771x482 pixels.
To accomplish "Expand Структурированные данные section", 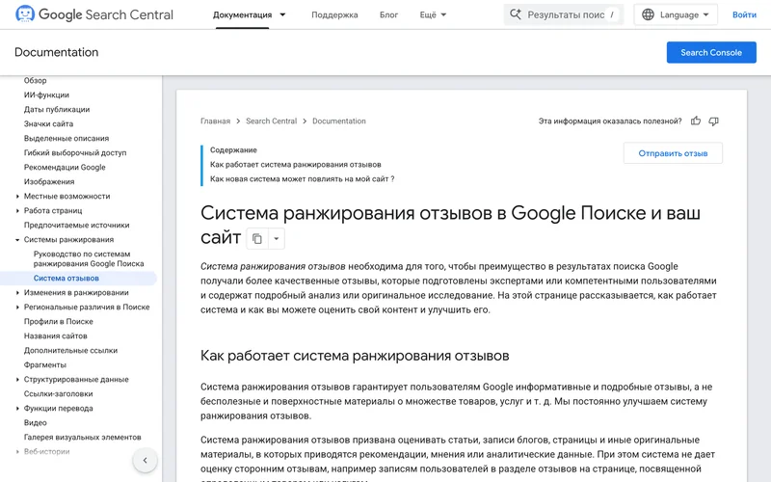I will pyautogui.click(x=17, y=379).
